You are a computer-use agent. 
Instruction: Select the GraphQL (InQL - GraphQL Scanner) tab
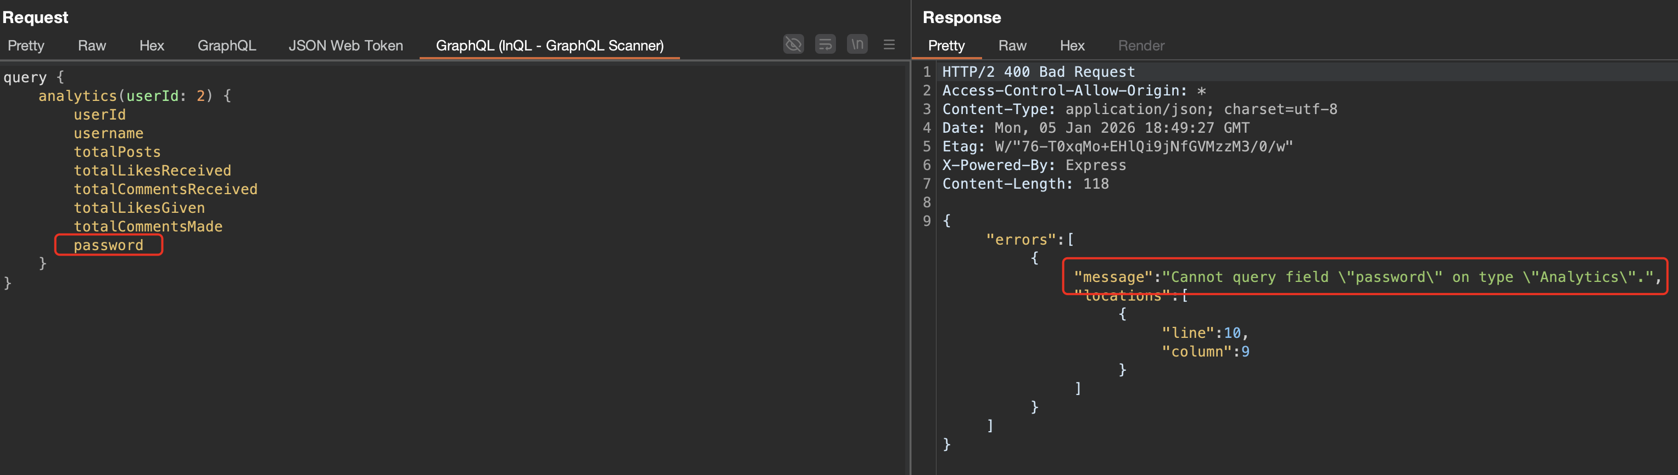coord(549,46)
